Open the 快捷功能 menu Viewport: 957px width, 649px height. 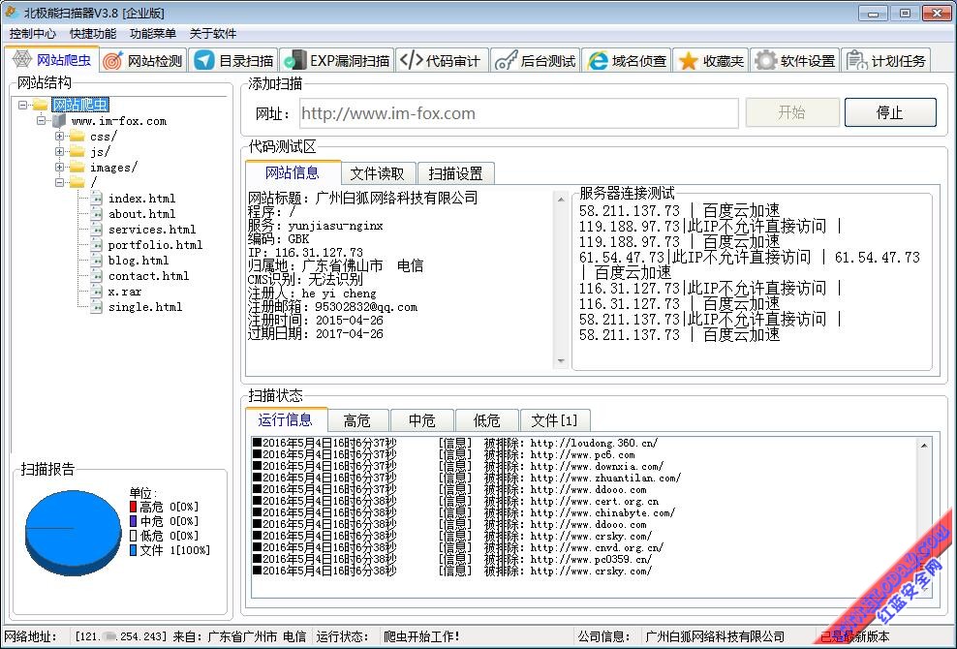click(x=93, y=34)
